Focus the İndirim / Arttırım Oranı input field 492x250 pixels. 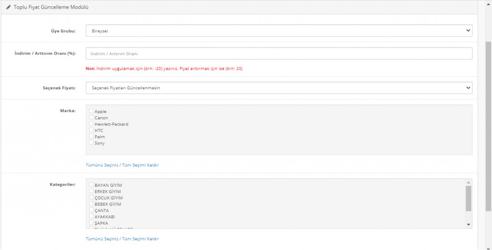[279, 53]
